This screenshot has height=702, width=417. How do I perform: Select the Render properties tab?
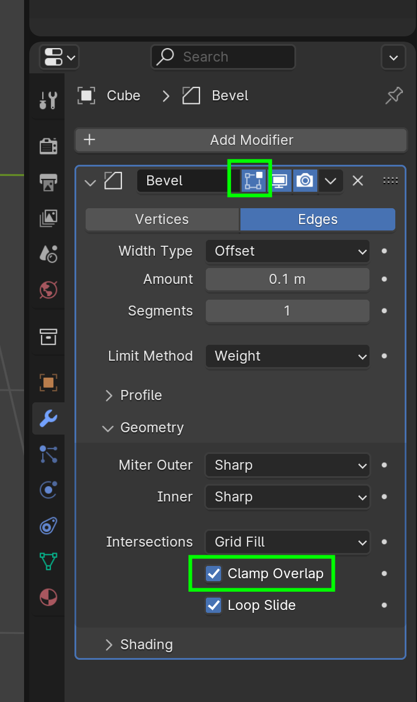point(48,145)
